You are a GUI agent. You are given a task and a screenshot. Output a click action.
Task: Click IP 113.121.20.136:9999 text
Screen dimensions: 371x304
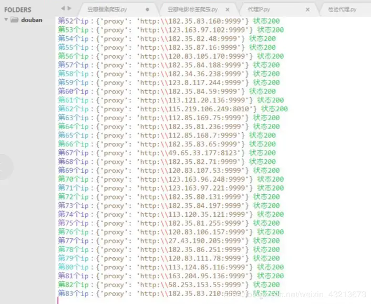click(x=207, y=100)
